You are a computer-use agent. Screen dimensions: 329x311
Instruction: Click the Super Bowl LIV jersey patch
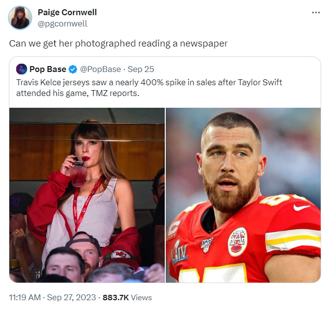pos(179,252)
